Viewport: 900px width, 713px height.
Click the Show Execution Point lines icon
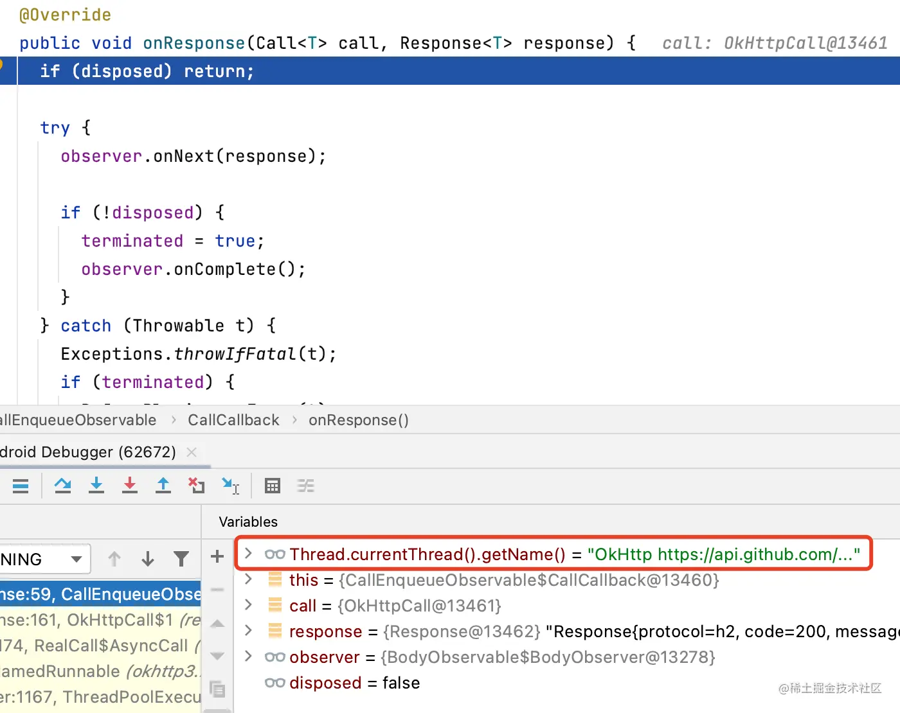(21, 486)
